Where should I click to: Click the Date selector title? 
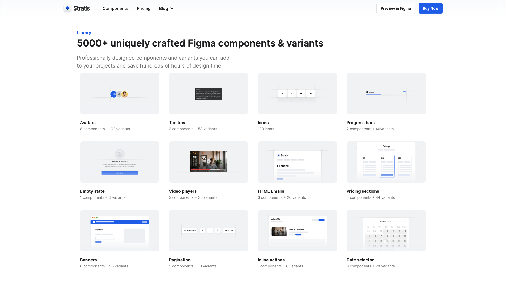click(x=360, y=260)
